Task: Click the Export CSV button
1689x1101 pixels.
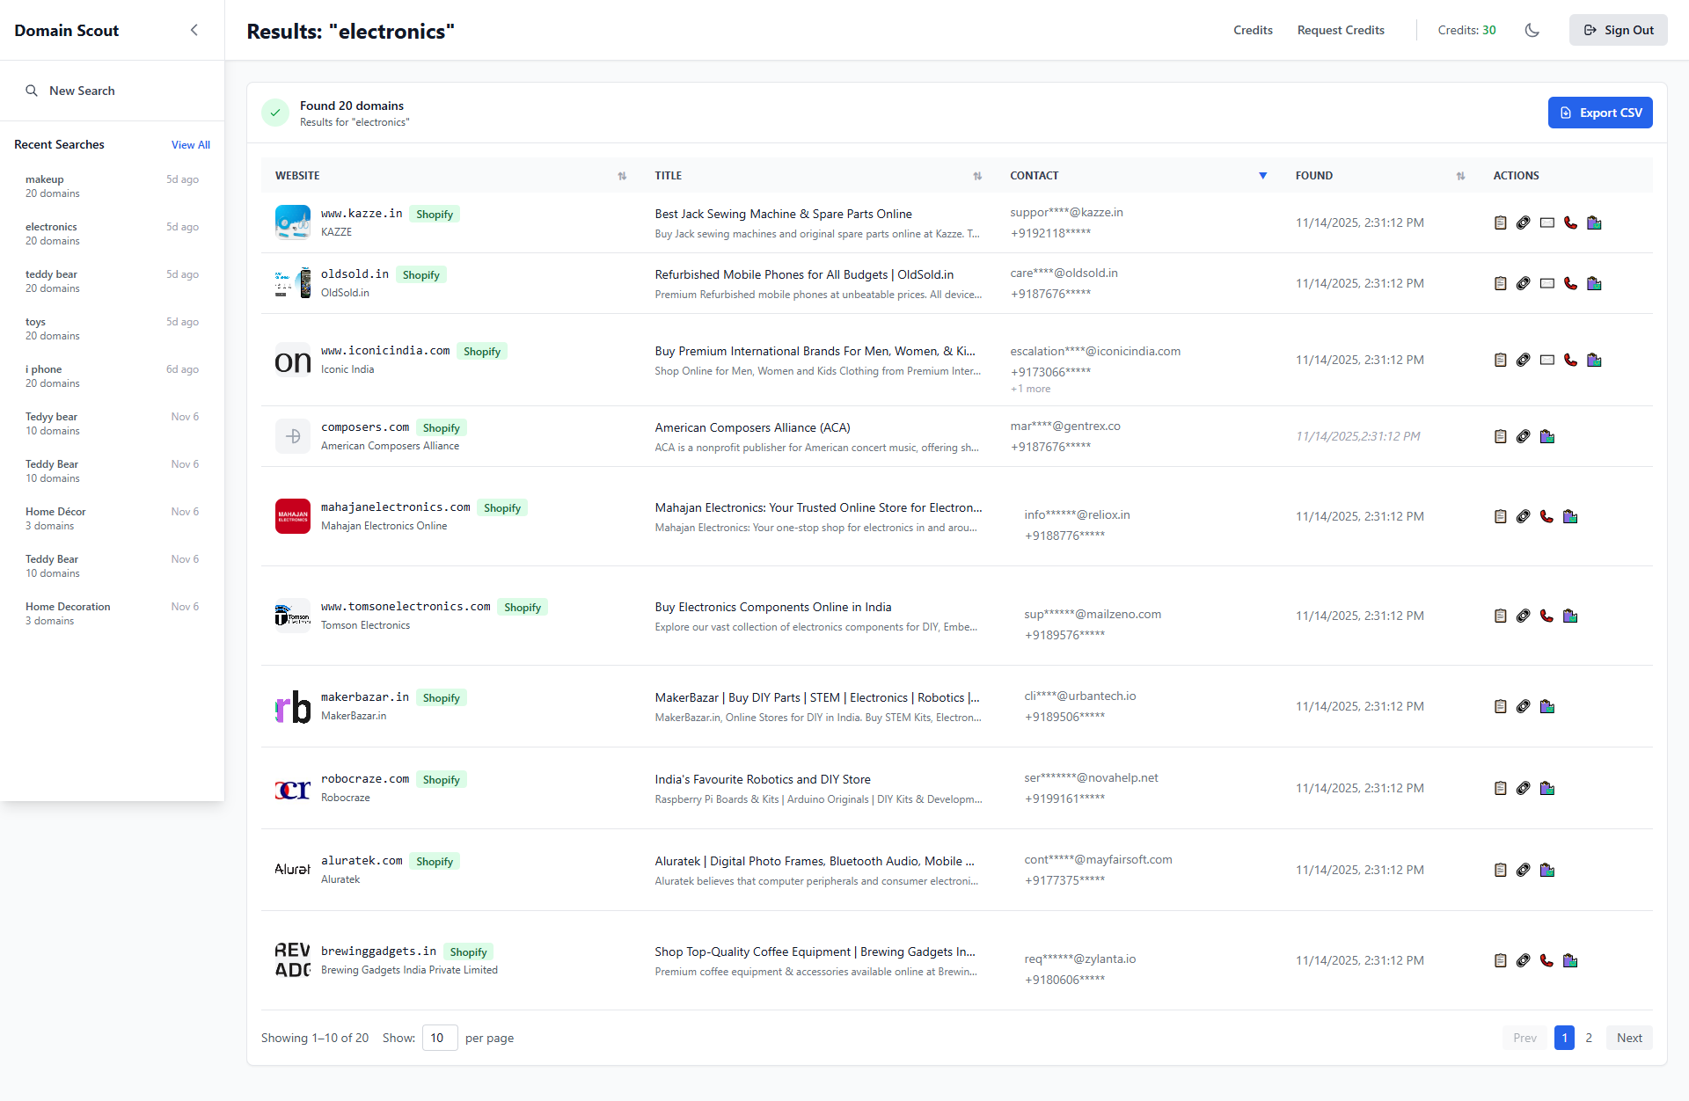Action: (1600, 113)
